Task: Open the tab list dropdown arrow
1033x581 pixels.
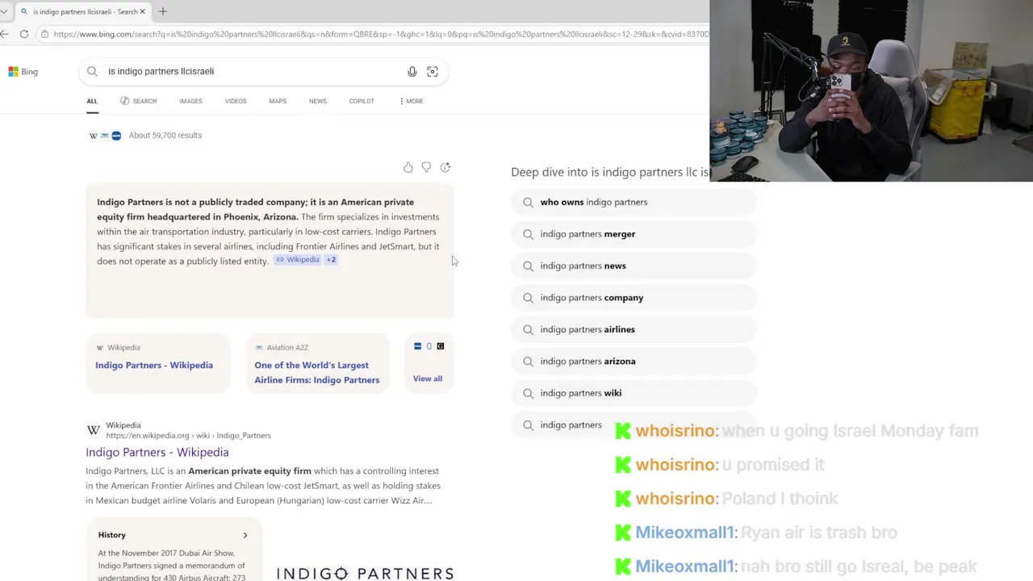Action: pos(4,11)
